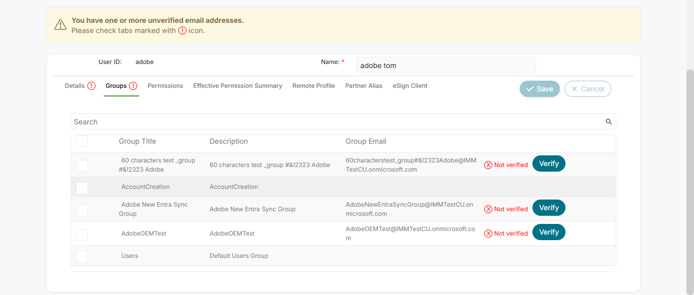This screenshot has height=295, width=694.
Task: Switch to Effective Permission Summary tab
Action: pos(238,86)
